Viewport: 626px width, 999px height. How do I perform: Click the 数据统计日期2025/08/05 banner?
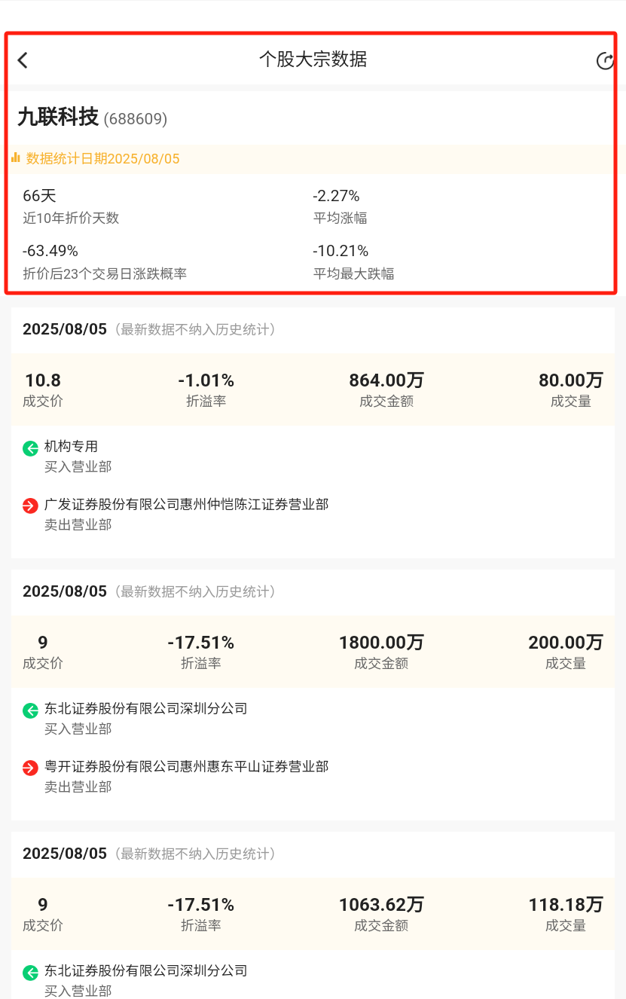click(102, 159)
